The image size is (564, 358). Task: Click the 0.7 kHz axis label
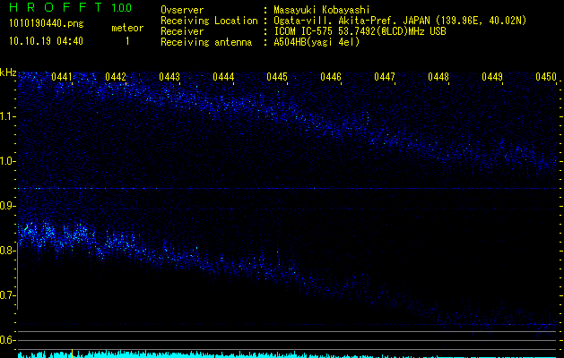click(x=8, y=295)
